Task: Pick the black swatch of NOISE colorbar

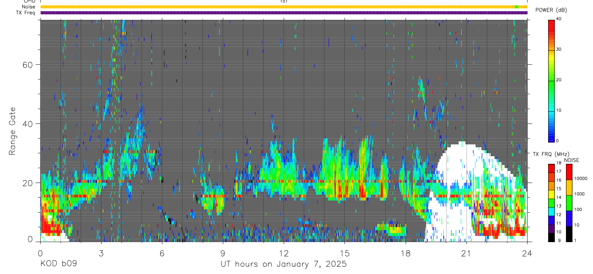Action: click(x=568, y=233)
